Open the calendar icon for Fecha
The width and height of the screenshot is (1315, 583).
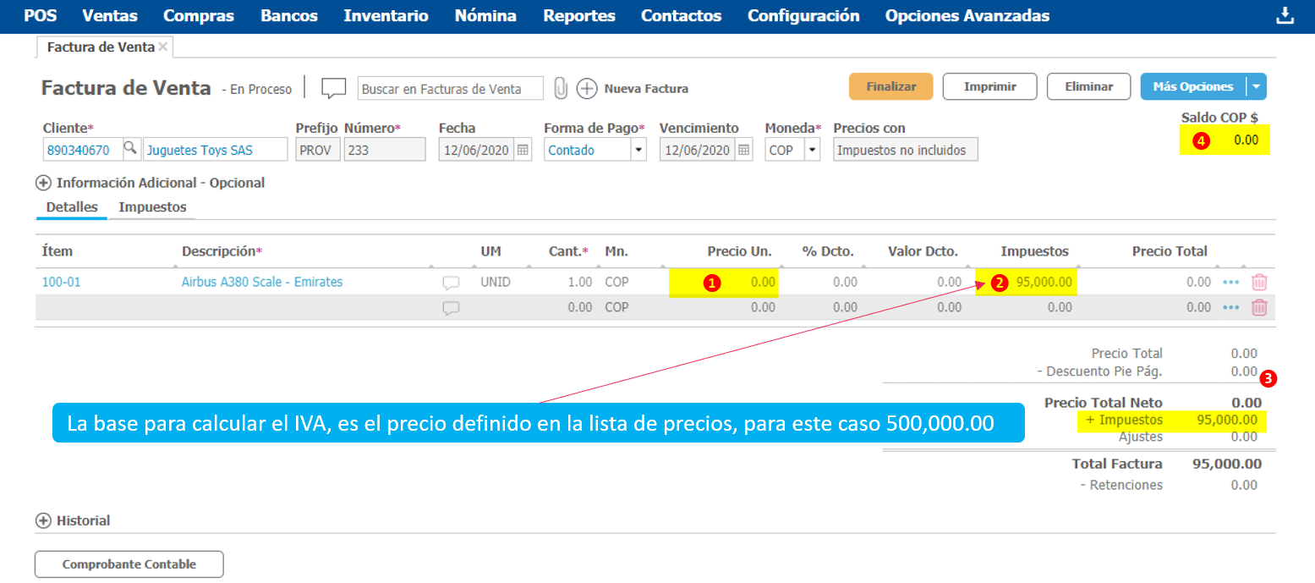(523, 150)
